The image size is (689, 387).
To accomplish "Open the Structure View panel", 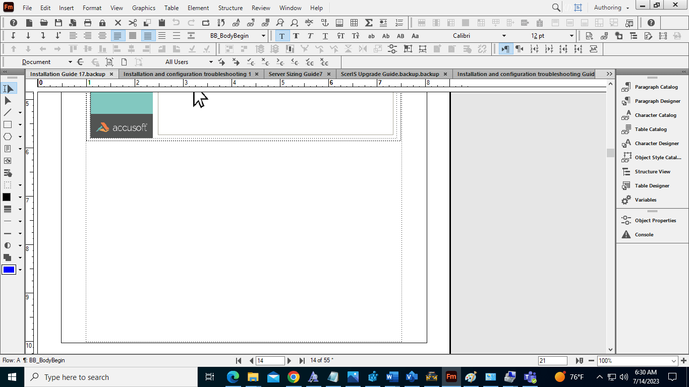I will [x=653, y=171].
